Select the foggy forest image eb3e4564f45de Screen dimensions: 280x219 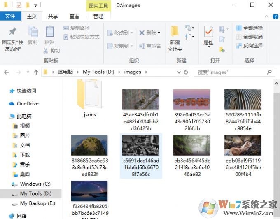[192, 156]
